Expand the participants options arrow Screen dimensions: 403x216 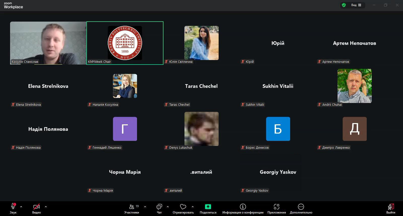145,207
